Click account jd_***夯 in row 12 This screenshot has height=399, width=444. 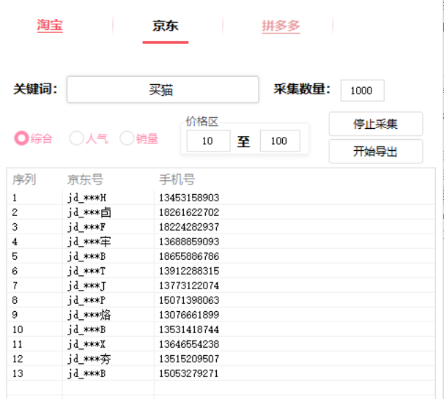pos(89,359)
